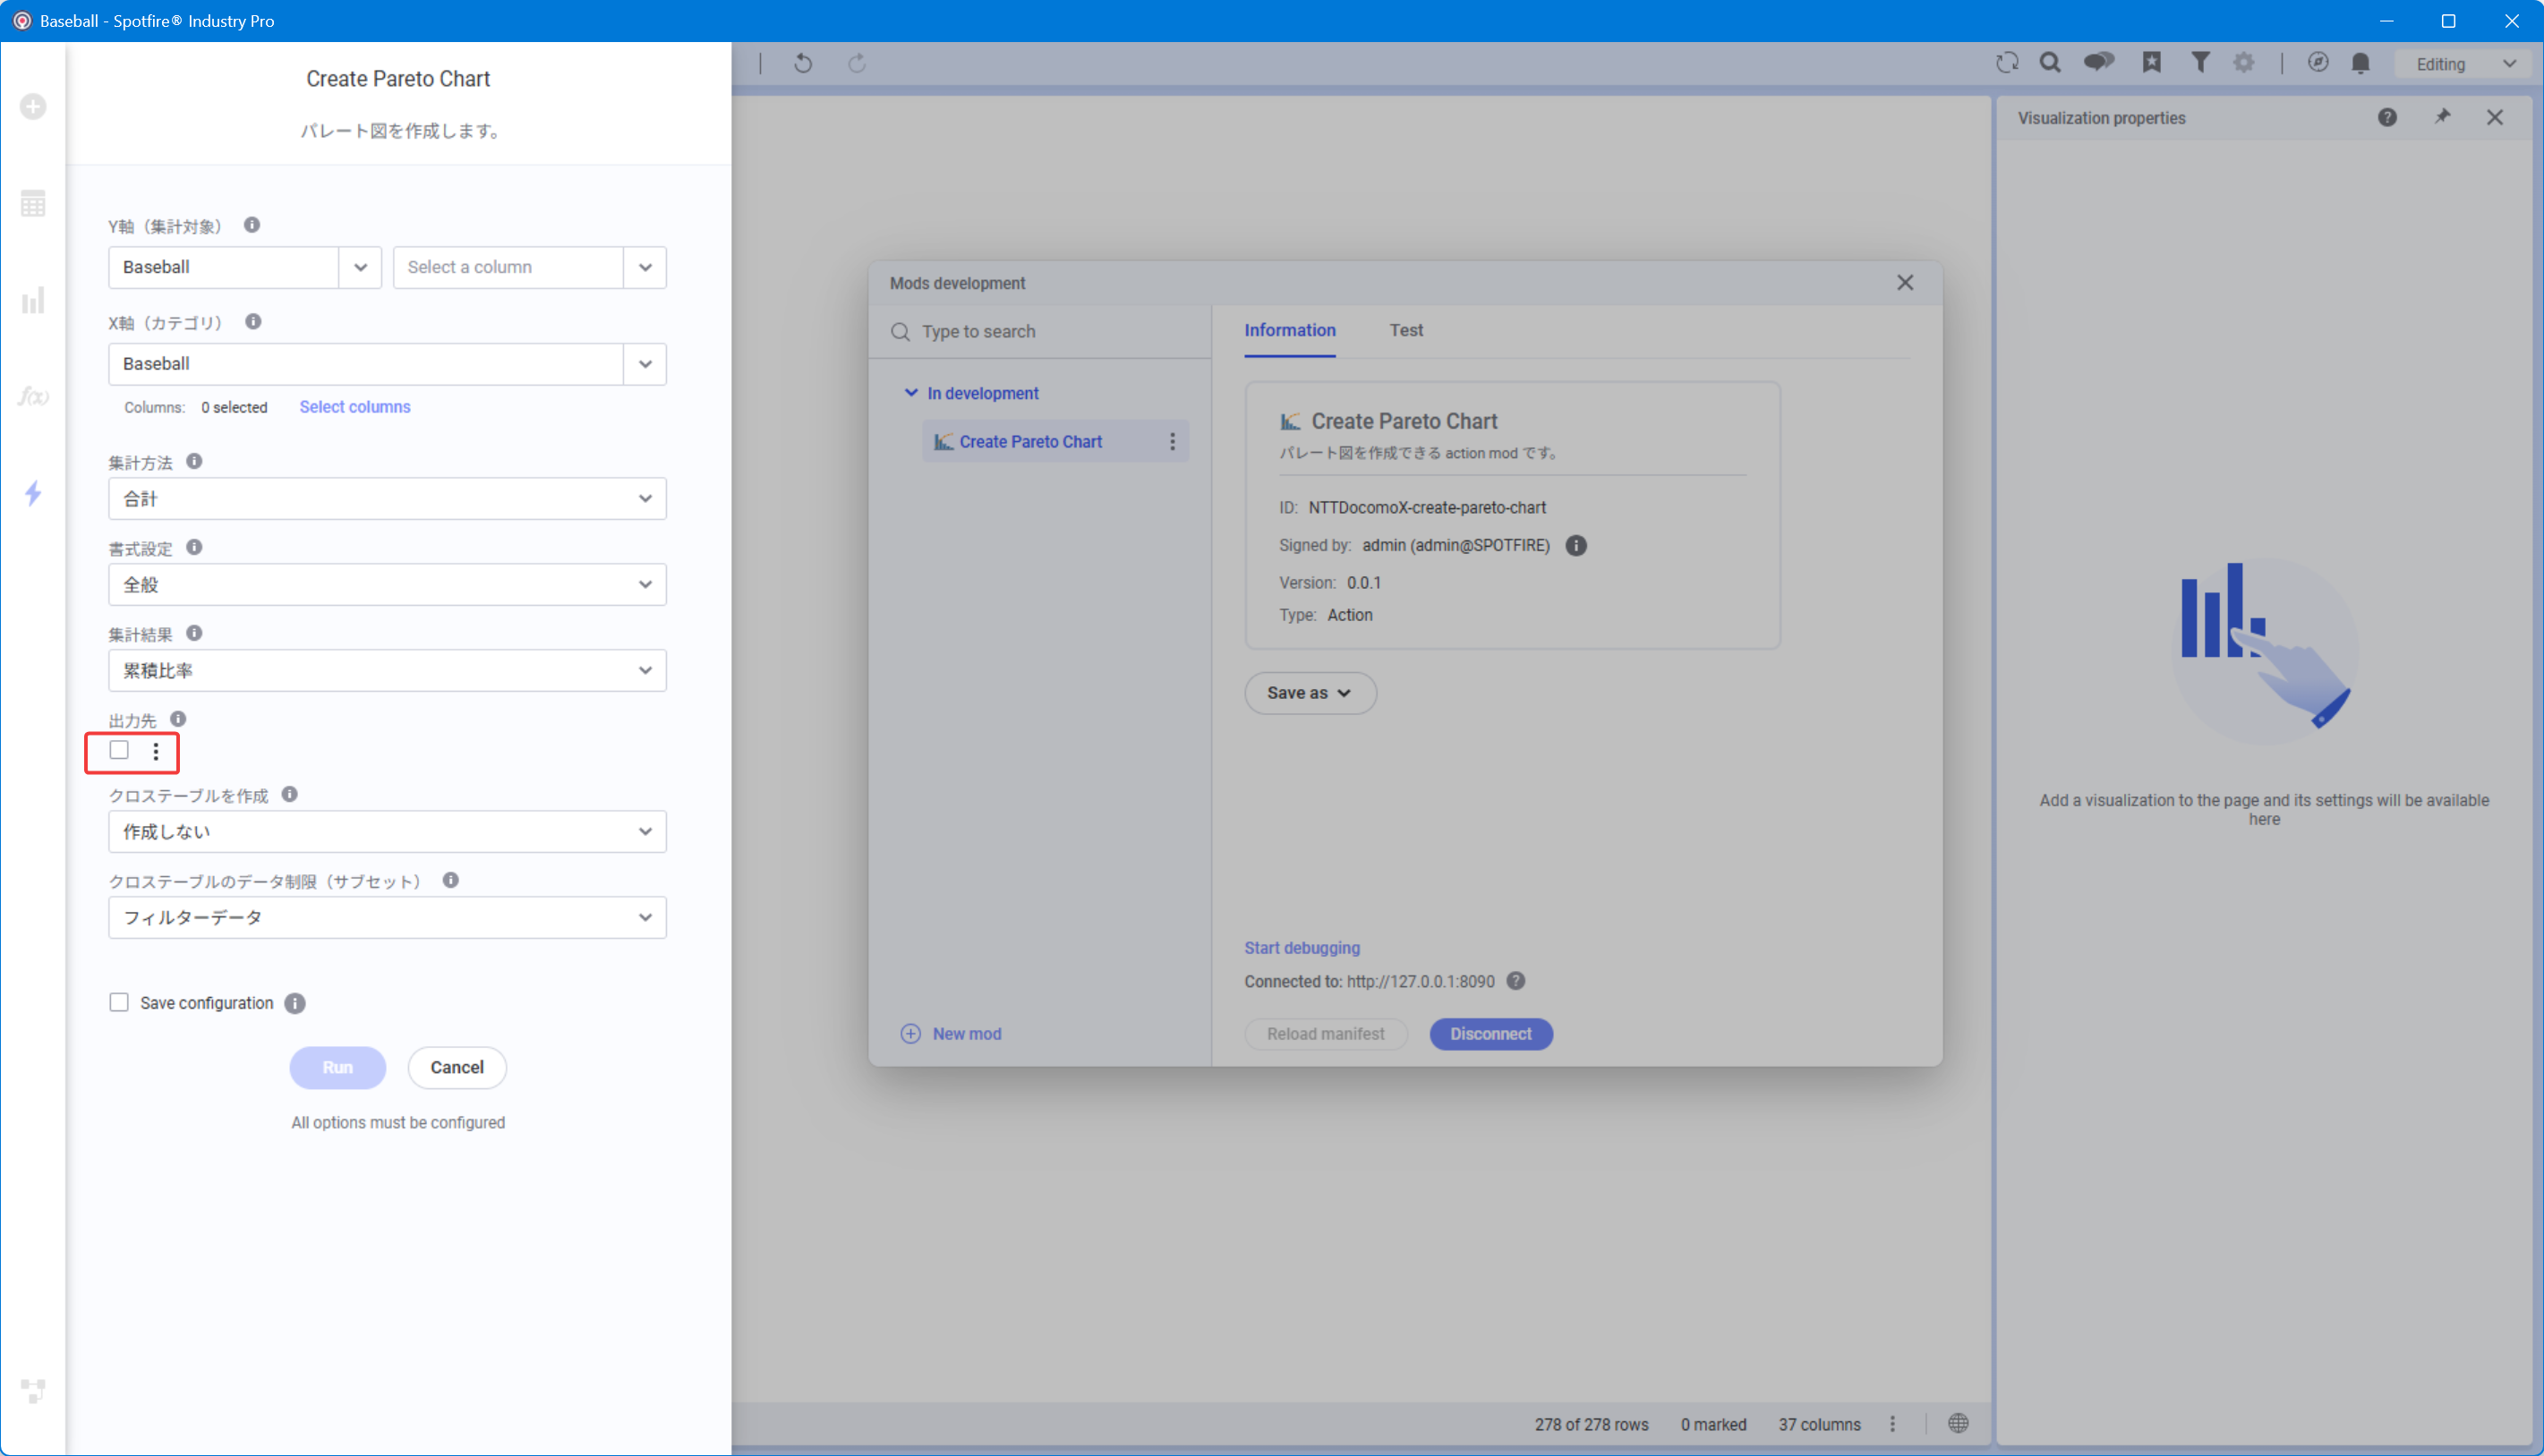2544x1456 pixels.
Task: Click the New mod link
Action: (952, 1034)
